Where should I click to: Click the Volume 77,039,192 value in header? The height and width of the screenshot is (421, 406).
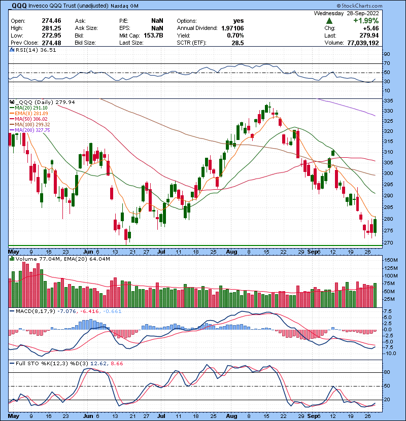(376, 44)
